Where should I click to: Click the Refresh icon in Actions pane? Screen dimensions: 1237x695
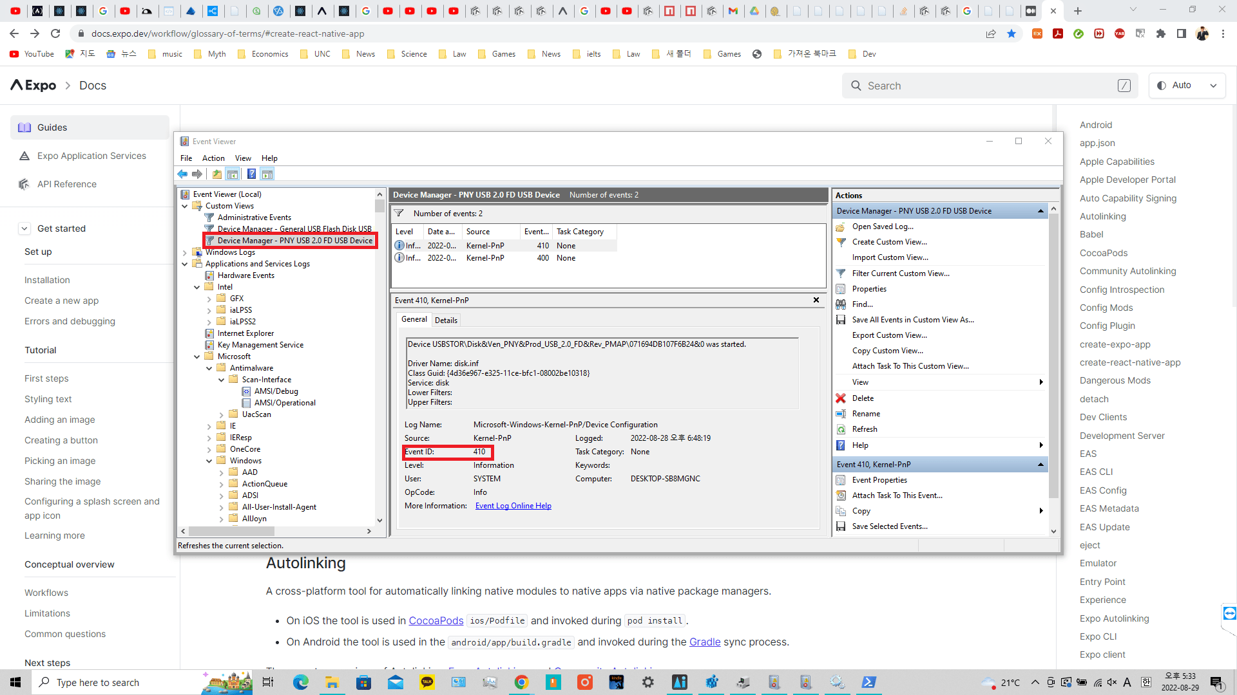(841, 429)
